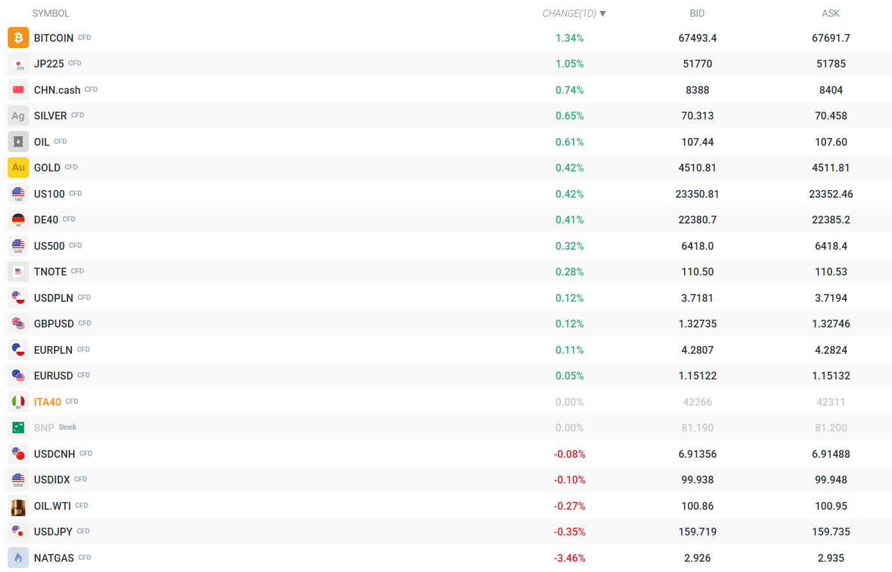Click the Italian flag ITA40 icon
The image size is (892, 572).
(18, 402)
